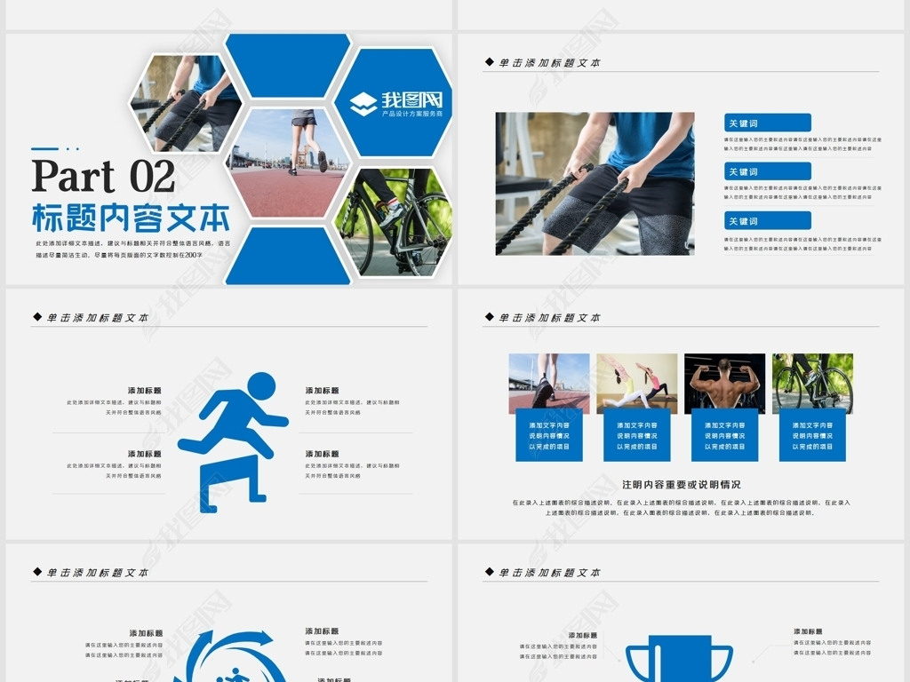Click "单击添加标题文本" on the trophy slide
This screenshot has height=682, width=910.
[x=549, y=573]
